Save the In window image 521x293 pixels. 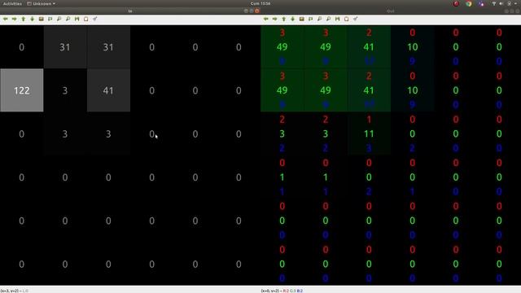[x=77, y=19]
